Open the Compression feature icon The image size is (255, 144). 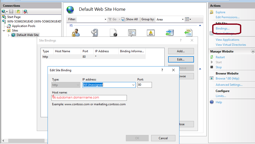tap(95, 32)
